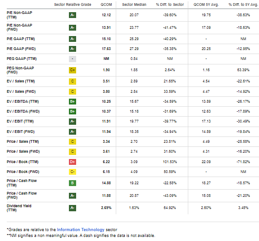Select the Price / Sales (TTM) row label

pos(23,141)
